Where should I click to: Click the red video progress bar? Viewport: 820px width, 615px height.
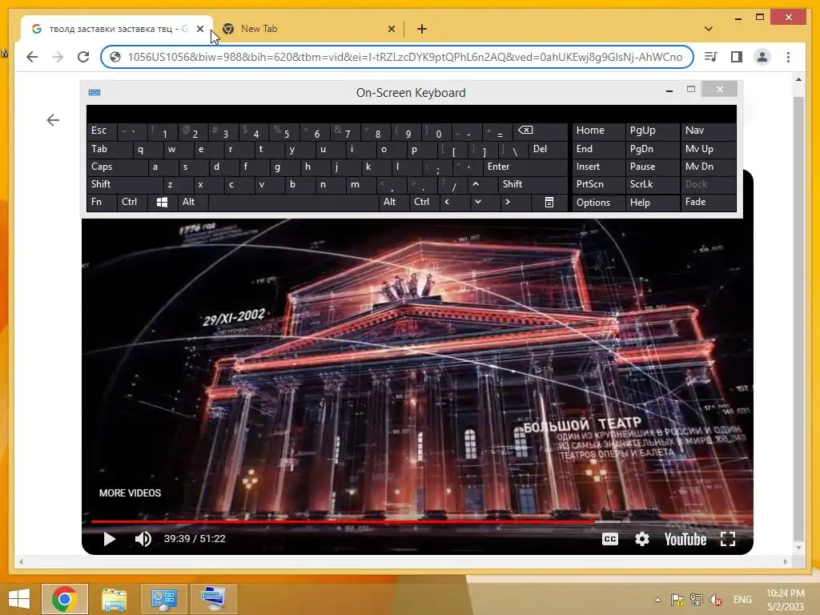pos(343,521)
